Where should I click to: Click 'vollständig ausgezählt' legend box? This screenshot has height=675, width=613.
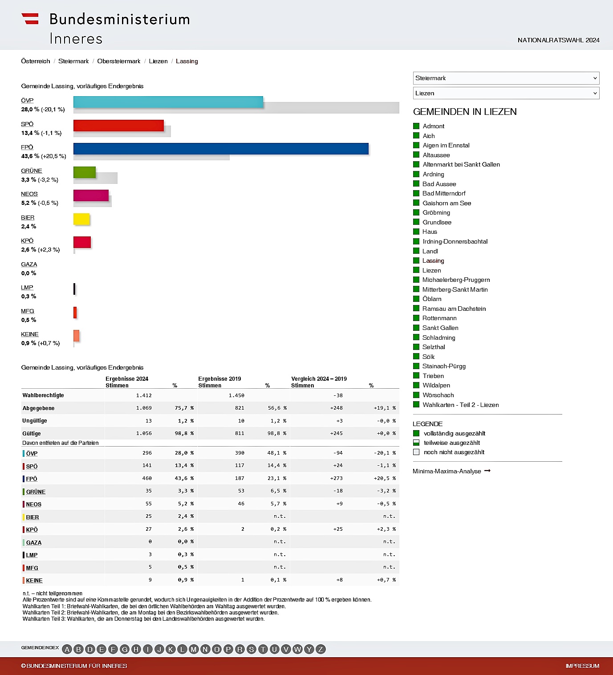click(416, 433)
